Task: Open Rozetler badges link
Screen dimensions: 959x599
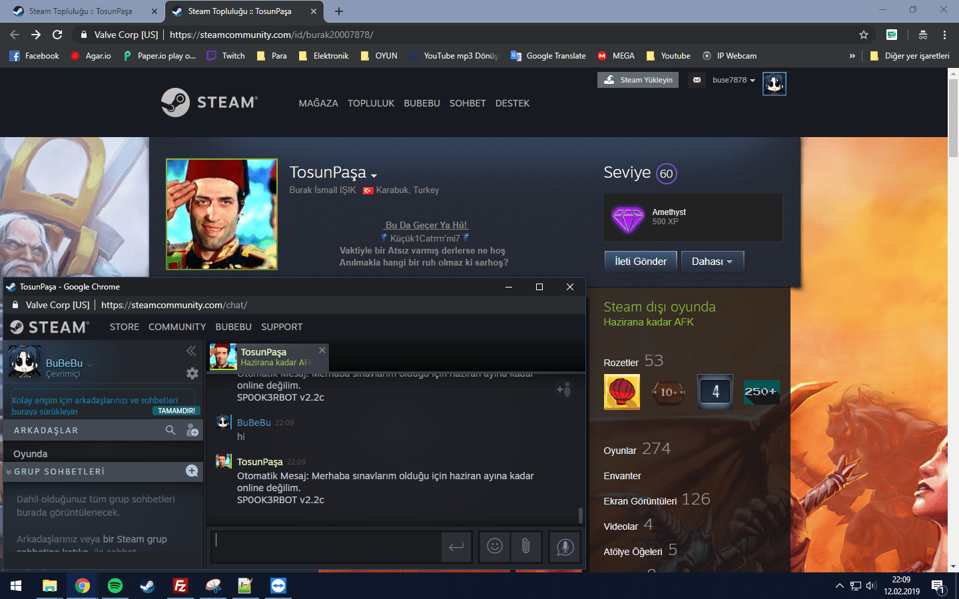Action: point(621,363)
